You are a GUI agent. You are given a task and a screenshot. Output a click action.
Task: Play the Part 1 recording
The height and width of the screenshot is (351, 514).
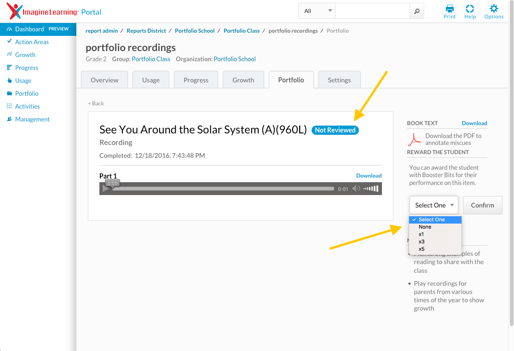pos(106,189)
